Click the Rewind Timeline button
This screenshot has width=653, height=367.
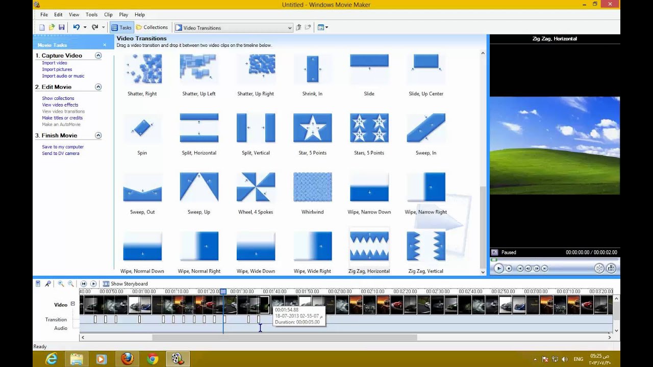click(84, 283)
